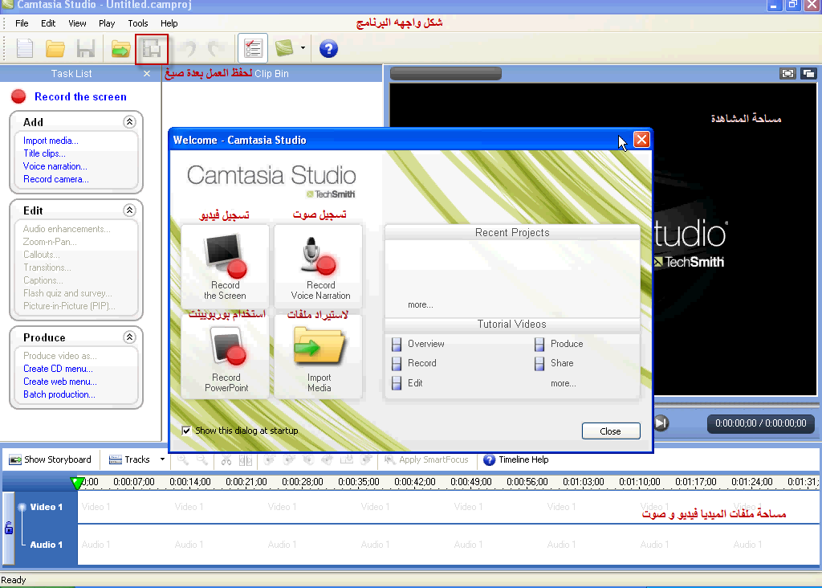
Task: Click Create web menu... link
Action: point(60,382)
